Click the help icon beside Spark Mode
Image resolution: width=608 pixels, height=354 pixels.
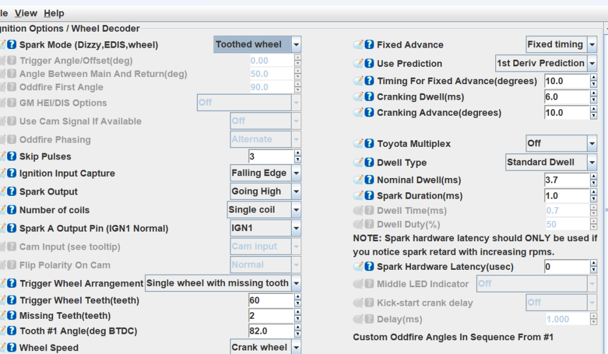tap(12, 45)
